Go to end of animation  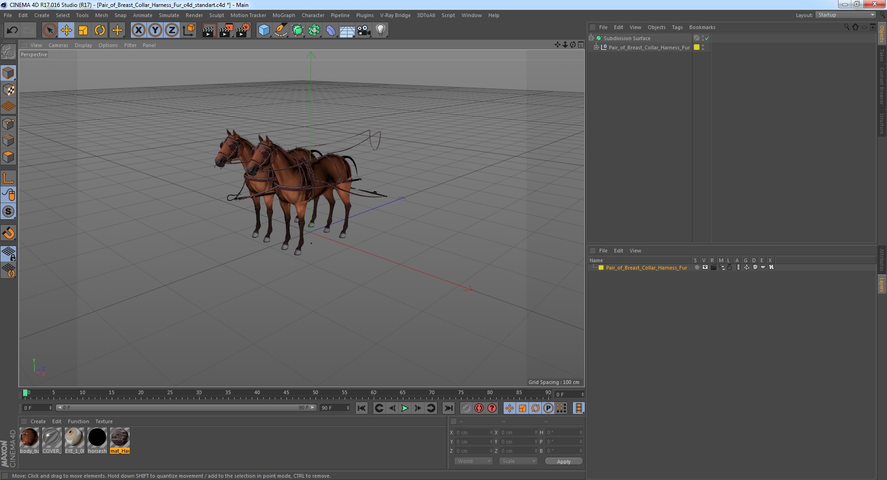click(x=448, y=408)
